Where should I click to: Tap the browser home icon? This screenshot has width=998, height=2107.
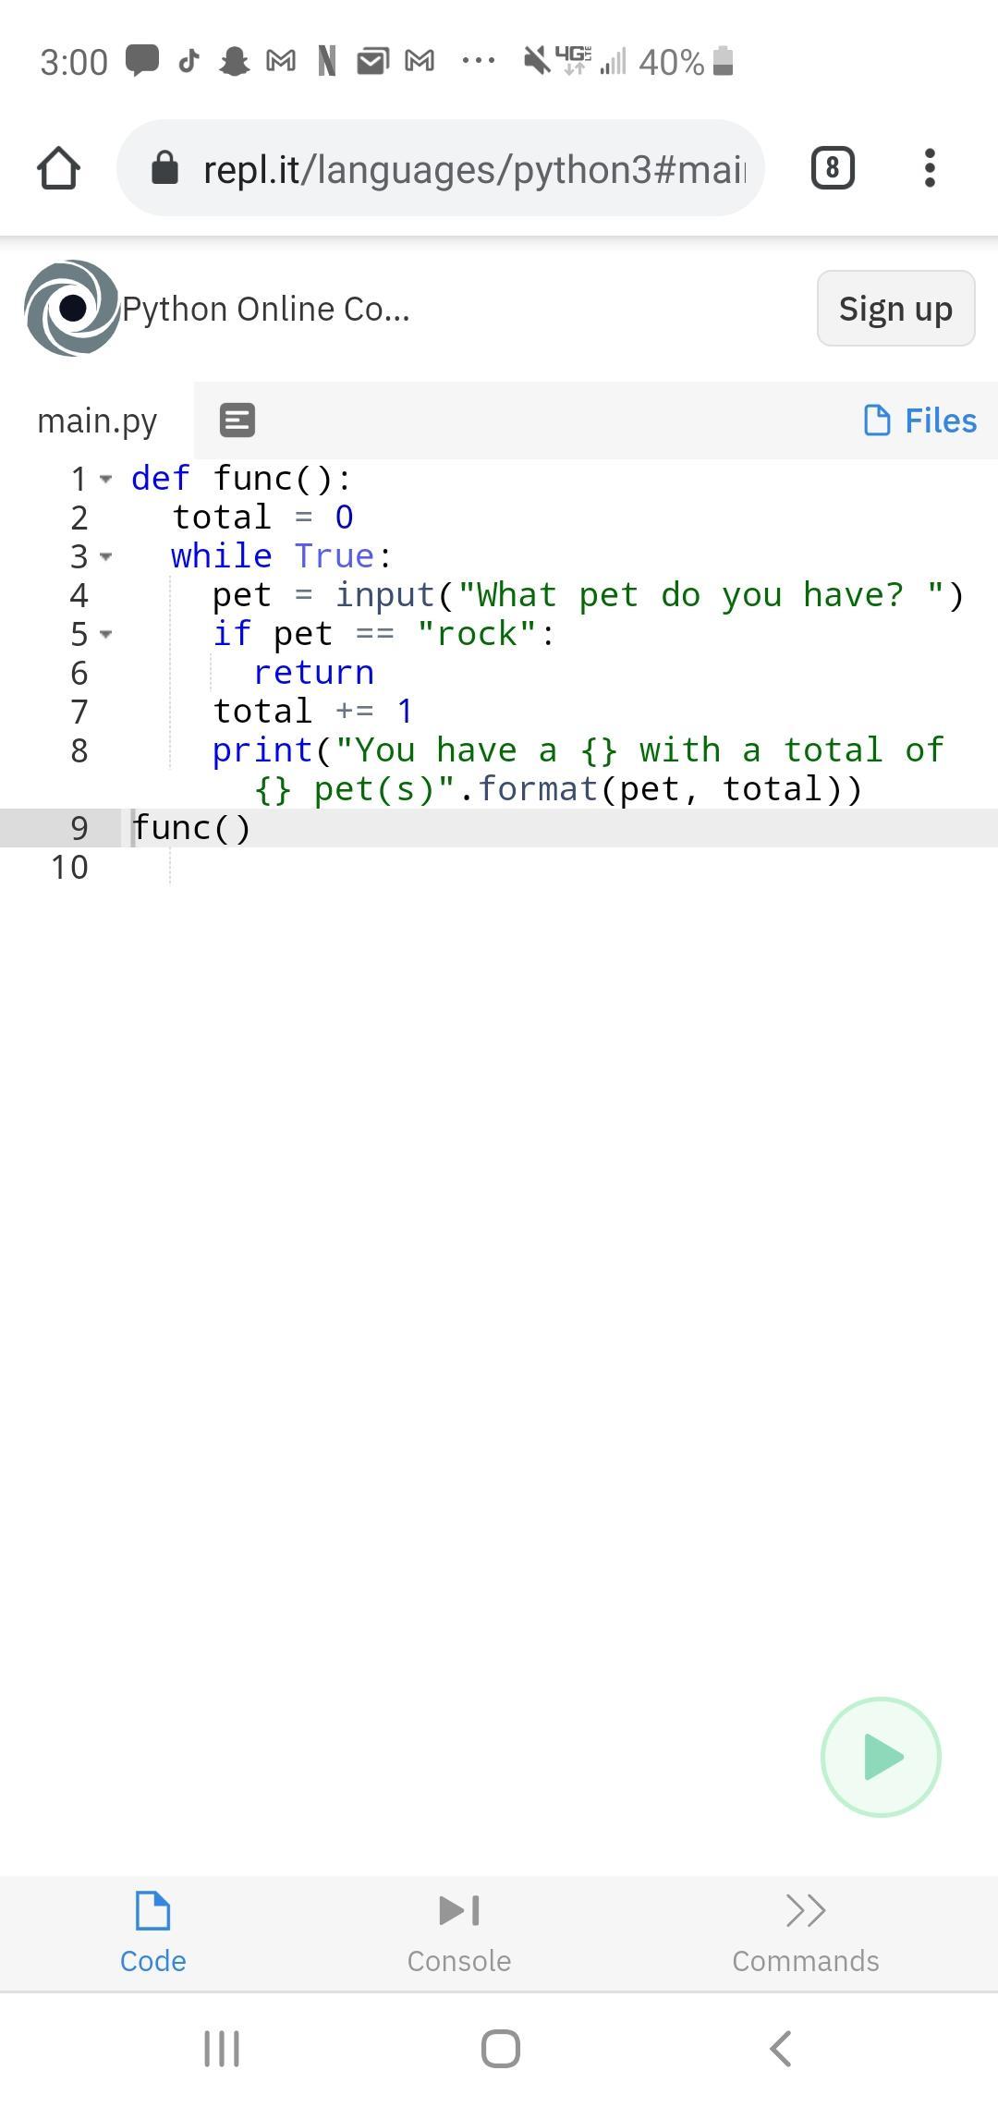coord(58,168)
